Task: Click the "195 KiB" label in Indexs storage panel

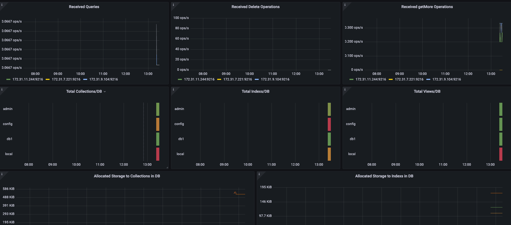Action: [x=266, y=187]
